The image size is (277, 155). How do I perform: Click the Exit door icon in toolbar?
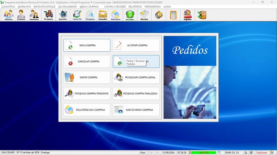[x=202, y=15]
